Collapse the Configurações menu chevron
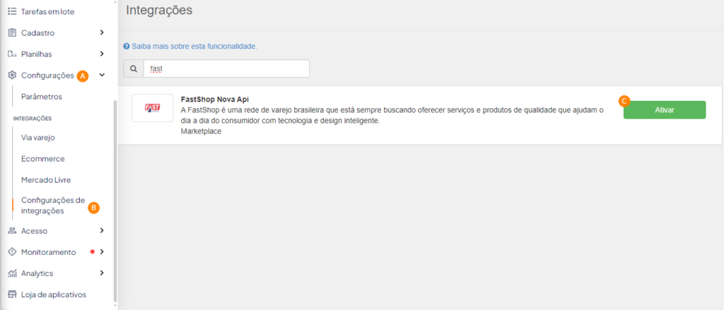The height and width of the screenshot is (310, 724). 103,75
